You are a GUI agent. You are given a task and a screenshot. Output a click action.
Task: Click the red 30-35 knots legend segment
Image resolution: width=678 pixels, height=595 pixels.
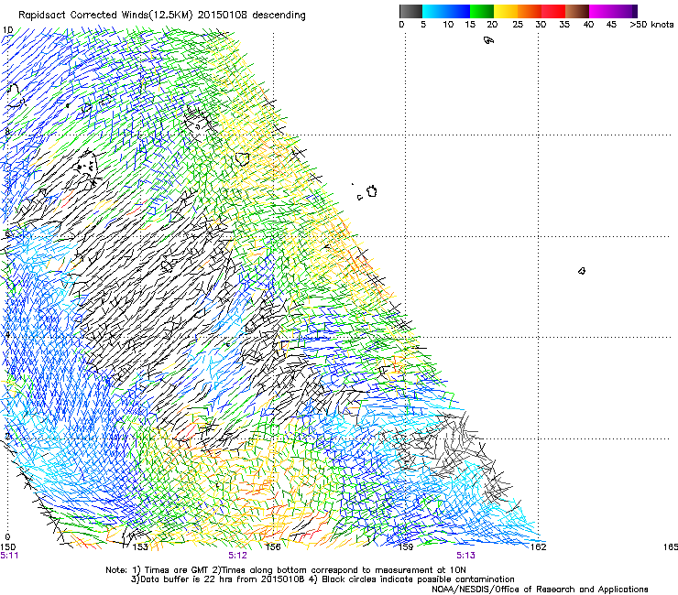[x=553, y=11]
